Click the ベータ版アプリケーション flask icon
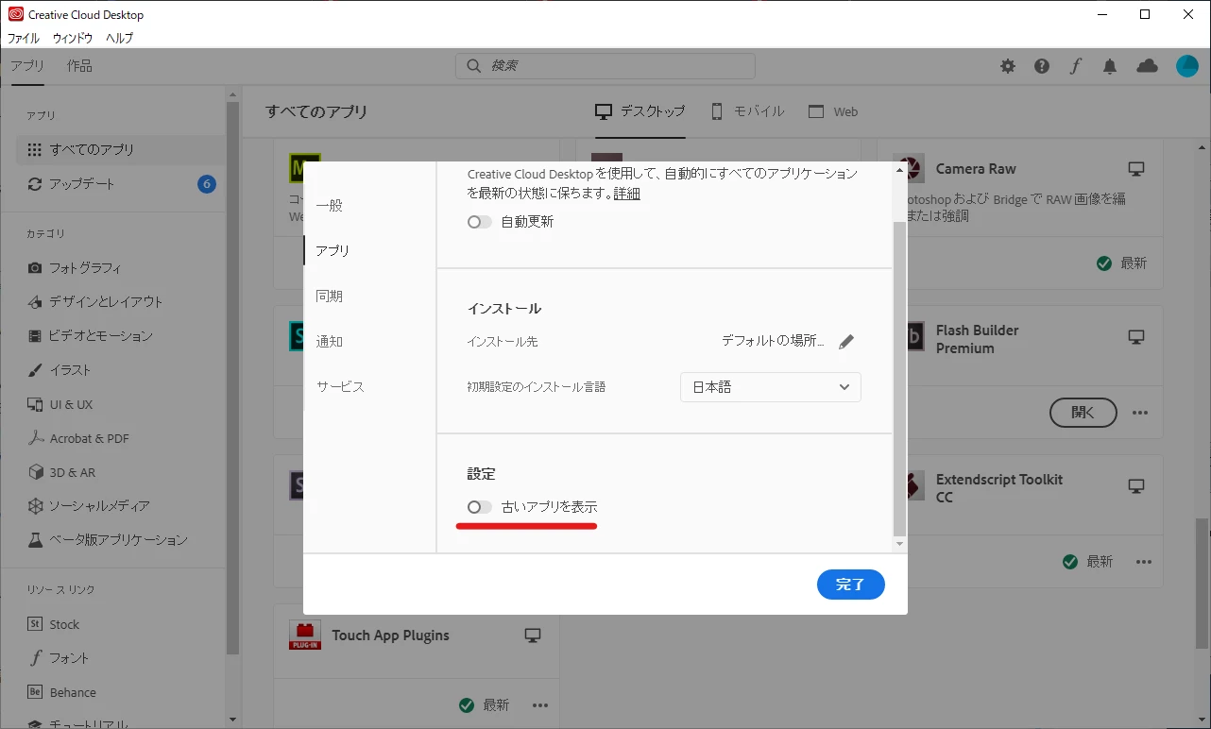1211x729 pixels. tap(35, 540)
